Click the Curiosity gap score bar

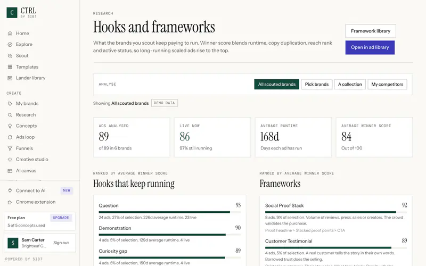tap(169, 257)
